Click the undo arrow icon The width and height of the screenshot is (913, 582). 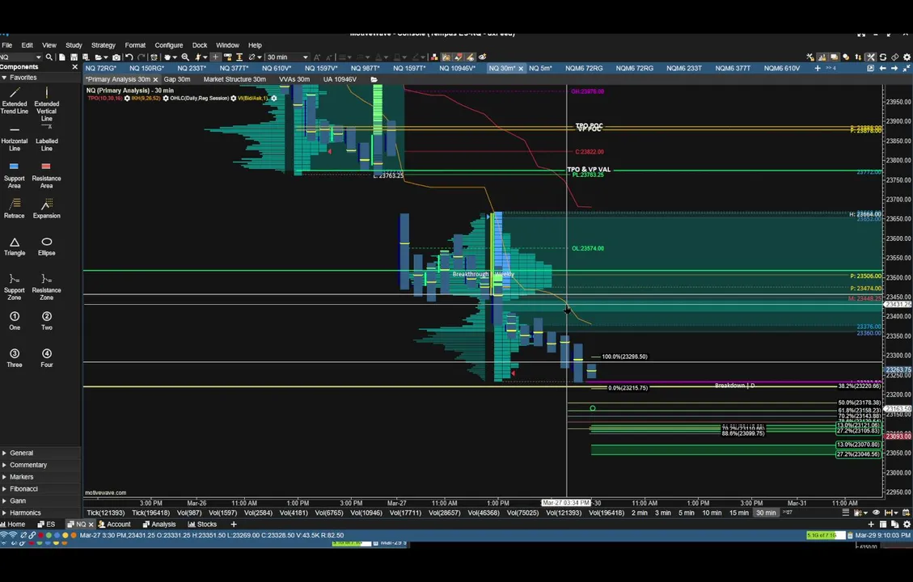[x=129, y=57]
